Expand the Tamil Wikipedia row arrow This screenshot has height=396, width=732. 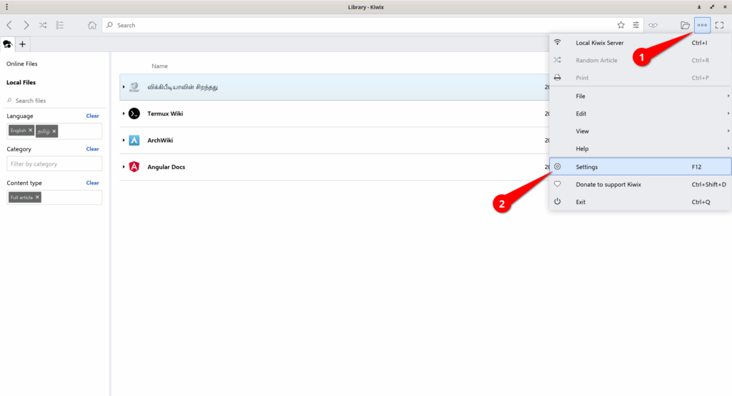click(x=124, y=86)
